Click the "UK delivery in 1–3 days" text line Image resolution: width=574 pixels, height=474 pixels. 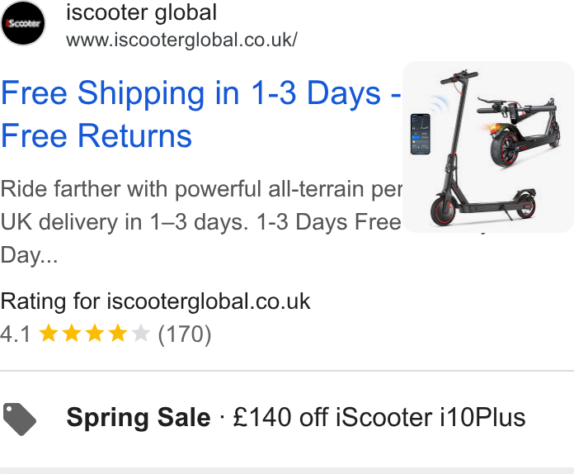(x=124, y=222)
